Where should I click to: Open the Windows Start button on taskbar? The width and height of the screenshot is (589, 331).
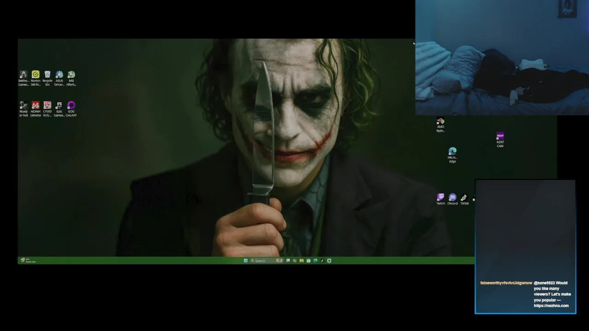click(246, 261)
